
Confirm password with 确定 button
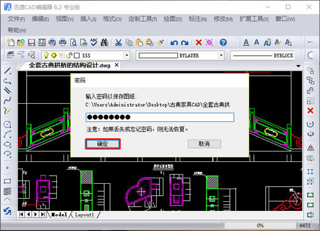coord(103,144)
